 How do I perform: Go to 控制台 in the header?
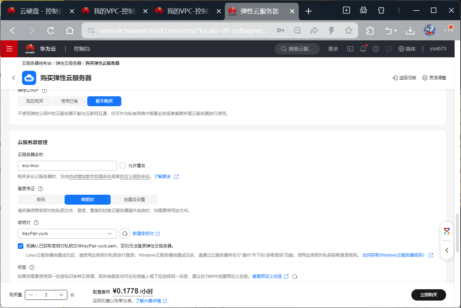pos(82,49)
